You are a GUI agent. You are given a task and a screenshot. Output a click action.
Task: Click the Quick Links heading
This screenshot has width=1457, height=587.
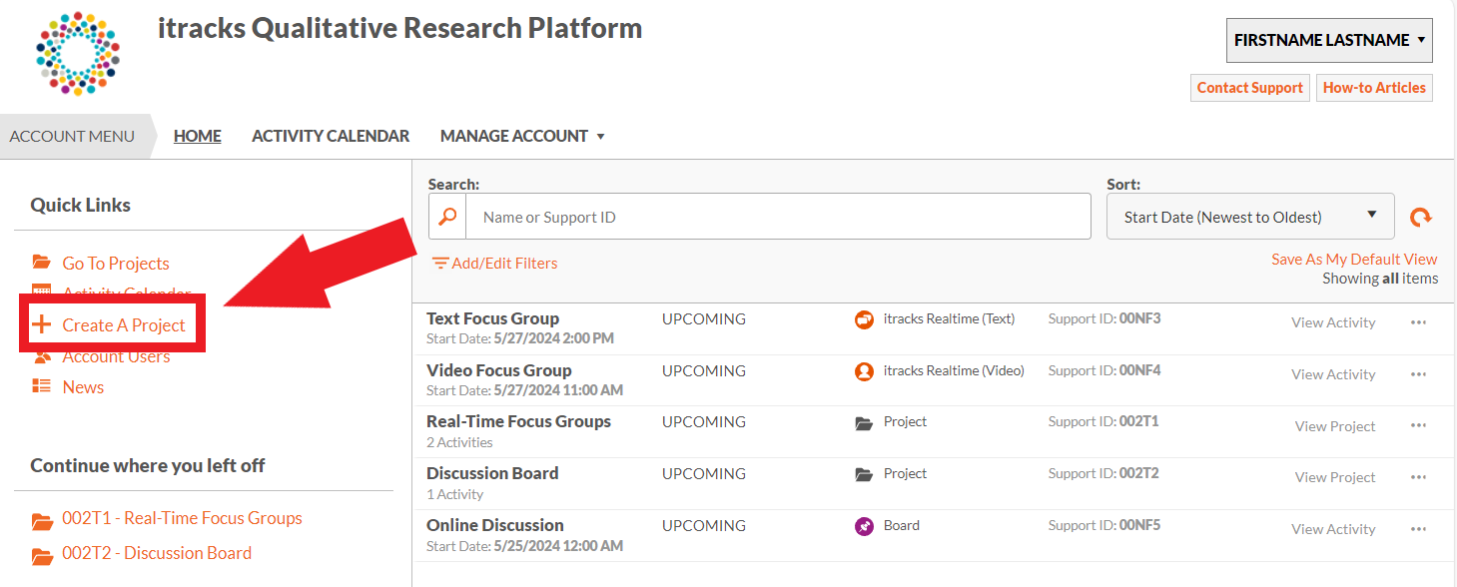pos(80,205)
